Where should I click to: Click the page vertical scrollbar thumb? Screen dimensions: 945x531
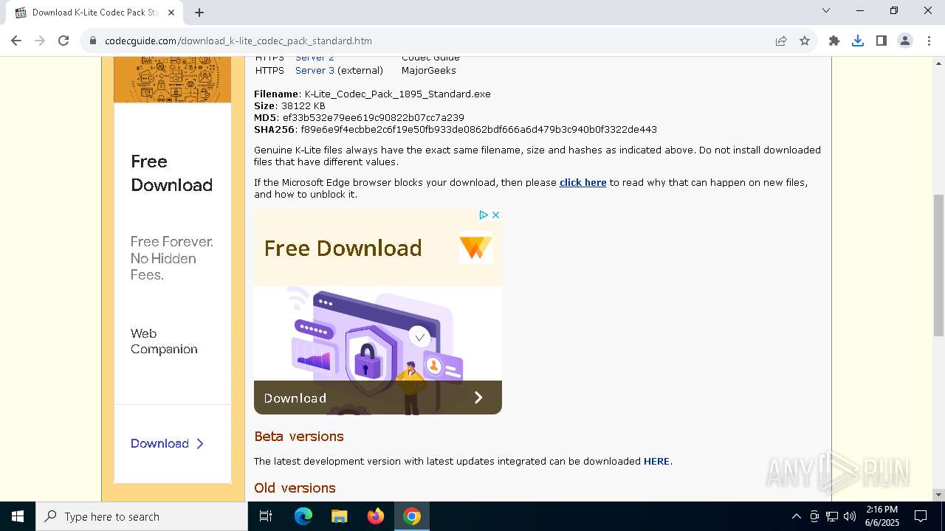[938, 265]
